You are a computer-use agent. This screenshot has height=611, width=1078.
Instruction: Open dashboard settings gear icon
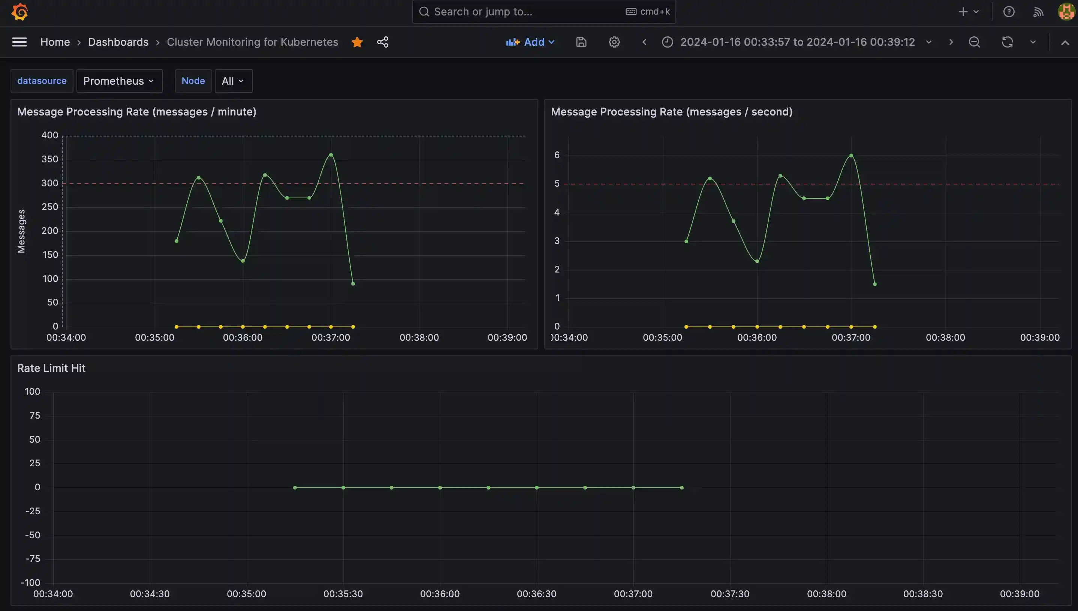(614, 42)
